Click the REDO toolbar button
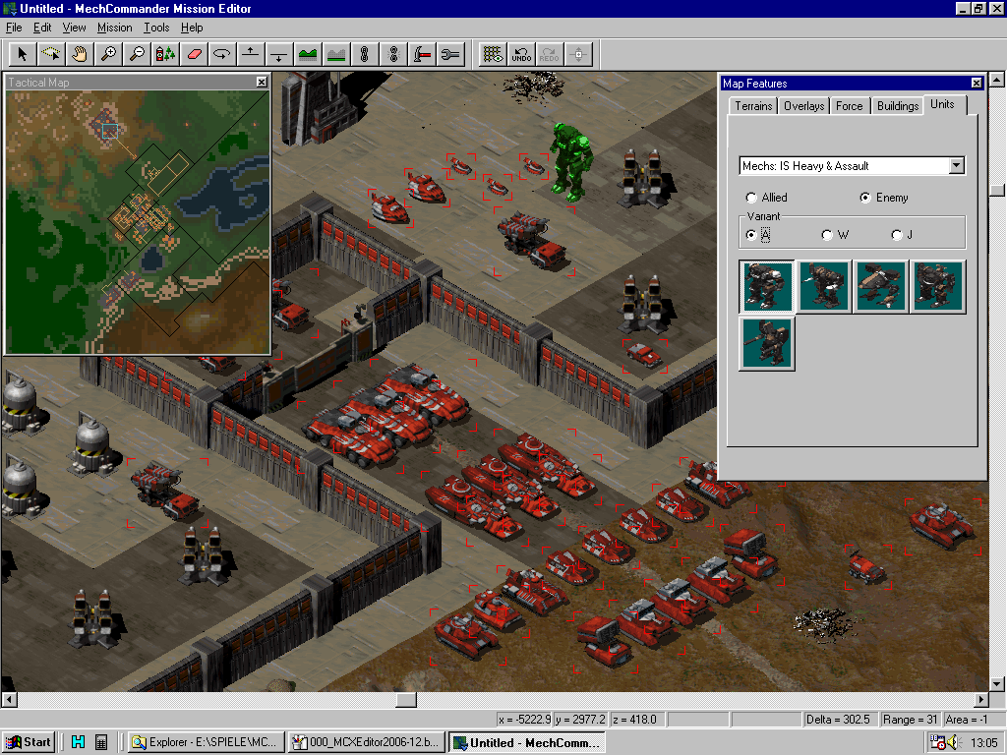The image size is (1007, 755). pyautogui.click(x=549, y=55)
